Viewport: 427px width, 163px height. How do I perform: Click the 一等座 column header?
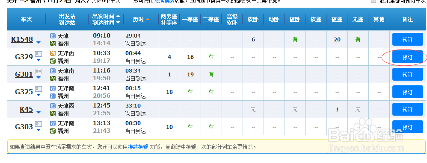190,19
